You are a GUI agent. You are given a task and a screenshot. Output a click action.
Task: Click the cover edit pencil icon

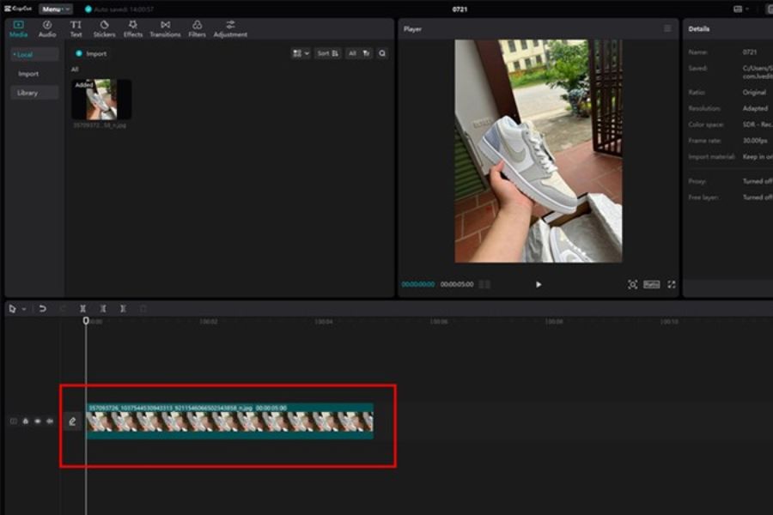[x=72, y=421]
